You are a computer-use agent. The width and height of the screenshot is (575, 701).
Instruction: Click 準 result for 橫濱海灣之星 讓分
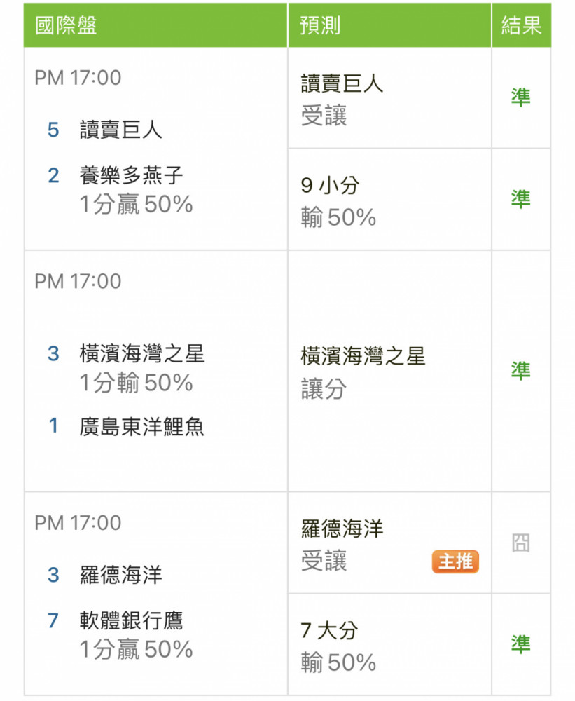click(x=520, y=371)
